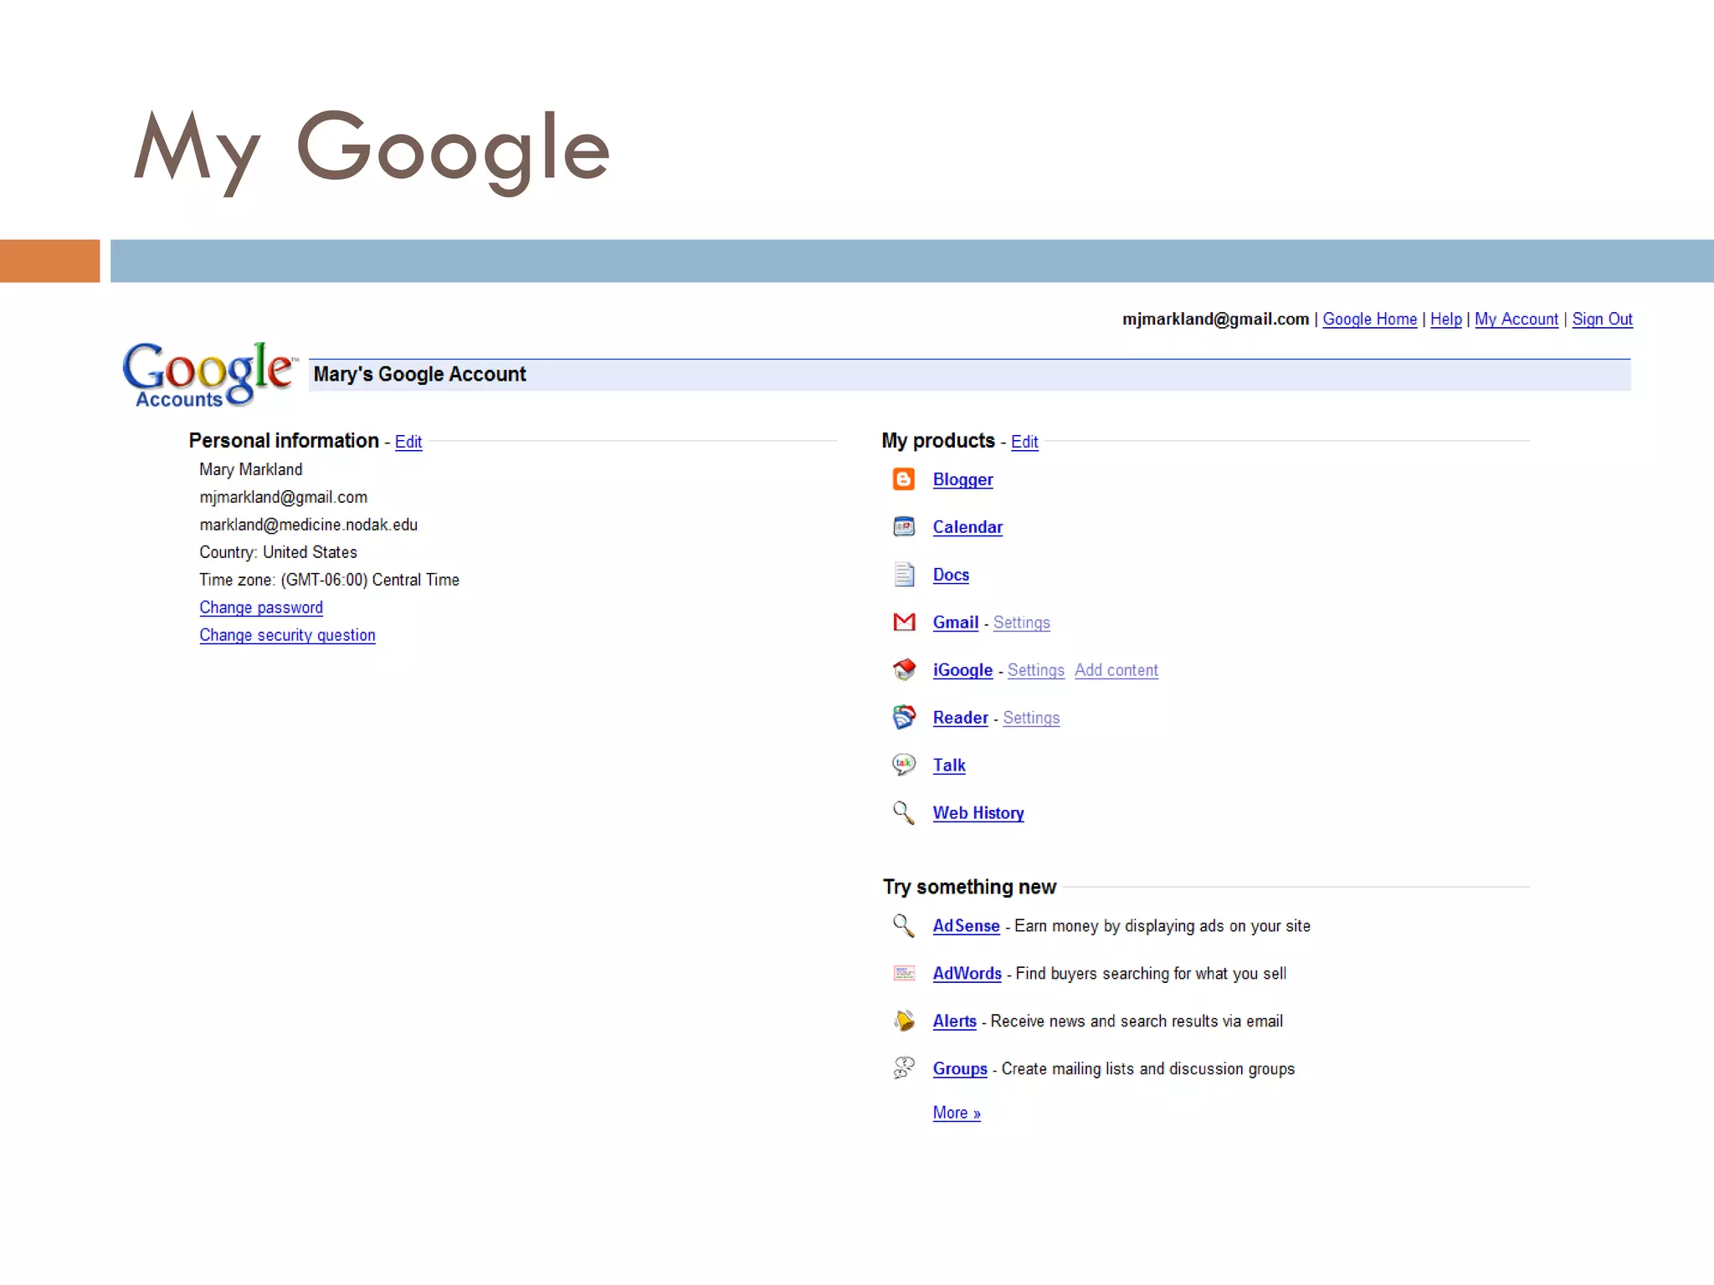Viewport: 1714px width, 1285px height.
Task: Click the More » link
Action: (x=957, y=1113)
